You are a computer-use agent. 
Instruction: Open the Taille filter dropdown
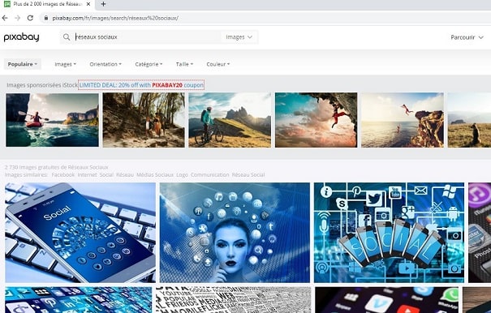184,64
